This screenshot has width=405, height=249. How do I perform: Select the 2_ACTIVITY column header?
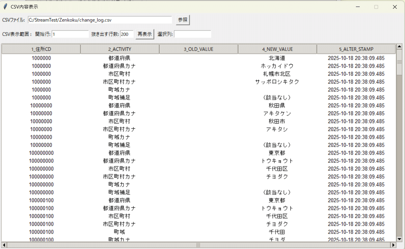pyautogui.click(x=119, y=49)
